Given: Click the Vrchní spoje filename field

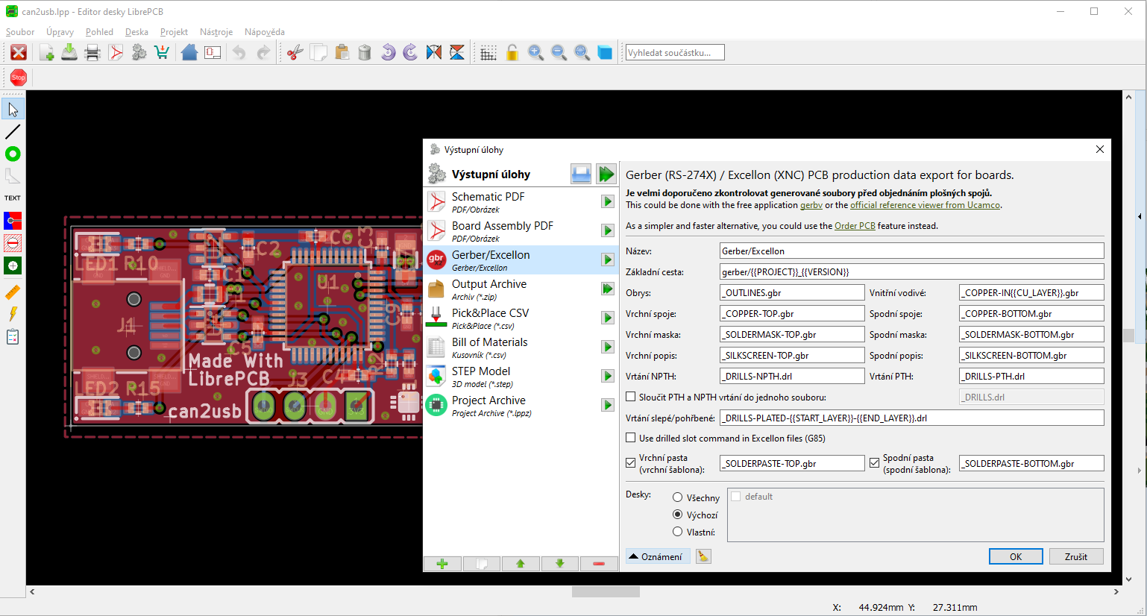Looking at the screenshot, I should [x=791, y=314].
